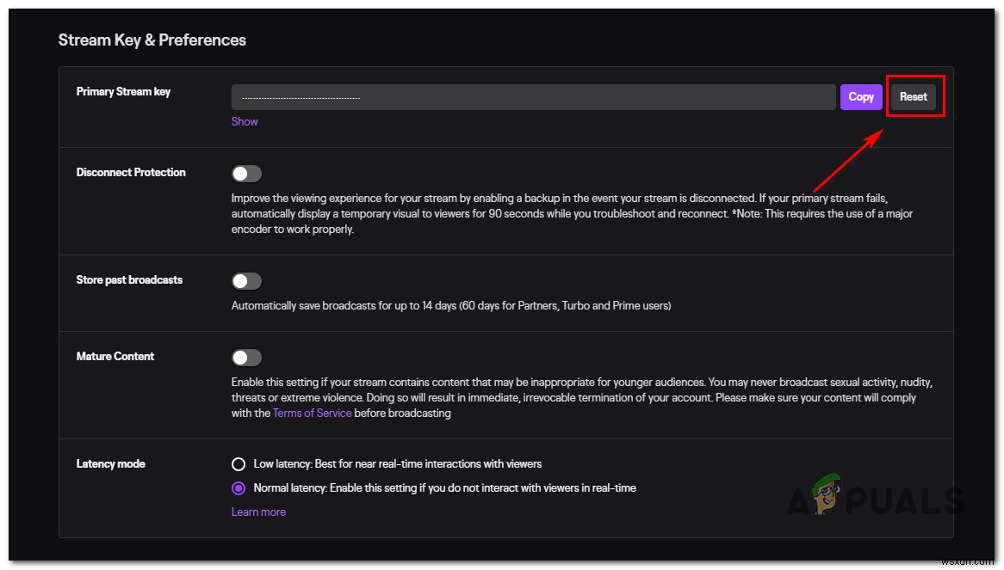Click inside the masked stream key field
The width and height of the screenshot is (1004, 570).
click(532, 96)
